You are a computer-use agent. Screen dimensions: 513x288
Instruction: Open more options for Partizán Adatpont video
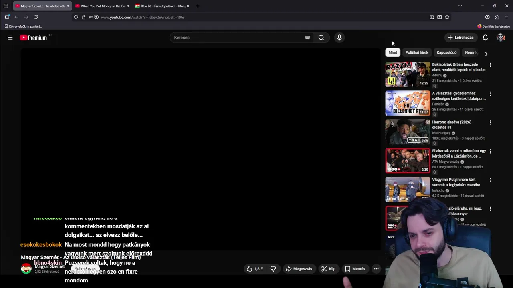point(490,94)
